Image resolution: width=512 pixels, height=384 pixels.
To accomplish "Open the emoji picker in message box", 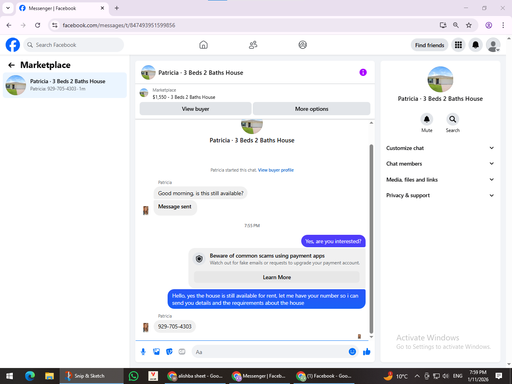I will coord(352,352).
